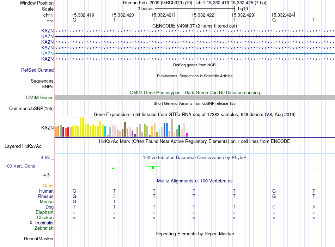Select the X_tropicalis alignment row label
The width and height of the screenshot is (335, 247).
click(42, 223)
